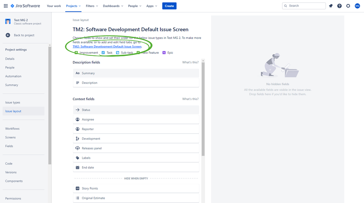The height and width of the screenshot is (203, 364).
Task: Click the blue Create button
Action: point(169,6)
